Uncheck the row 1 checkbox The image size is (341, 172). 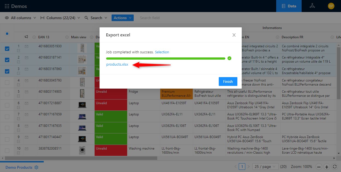(7, 49)
